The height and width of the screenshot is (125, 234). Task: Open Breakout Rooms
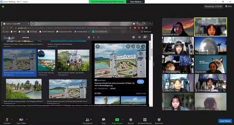point(145,121)
